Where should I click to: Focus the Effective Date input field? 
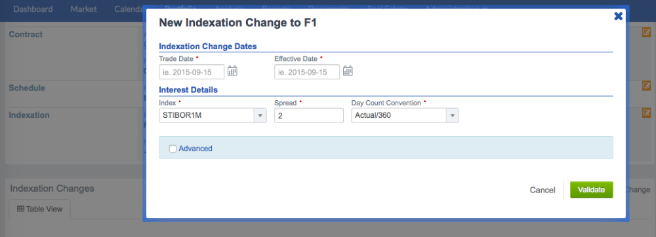[307, 72]
